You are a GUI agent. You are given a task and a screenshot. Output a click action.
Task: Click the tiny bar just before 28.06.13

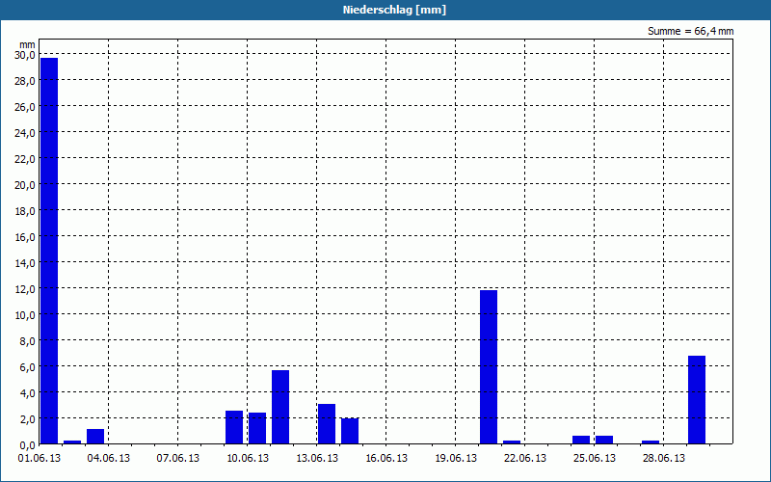click(x=651, y=442)
